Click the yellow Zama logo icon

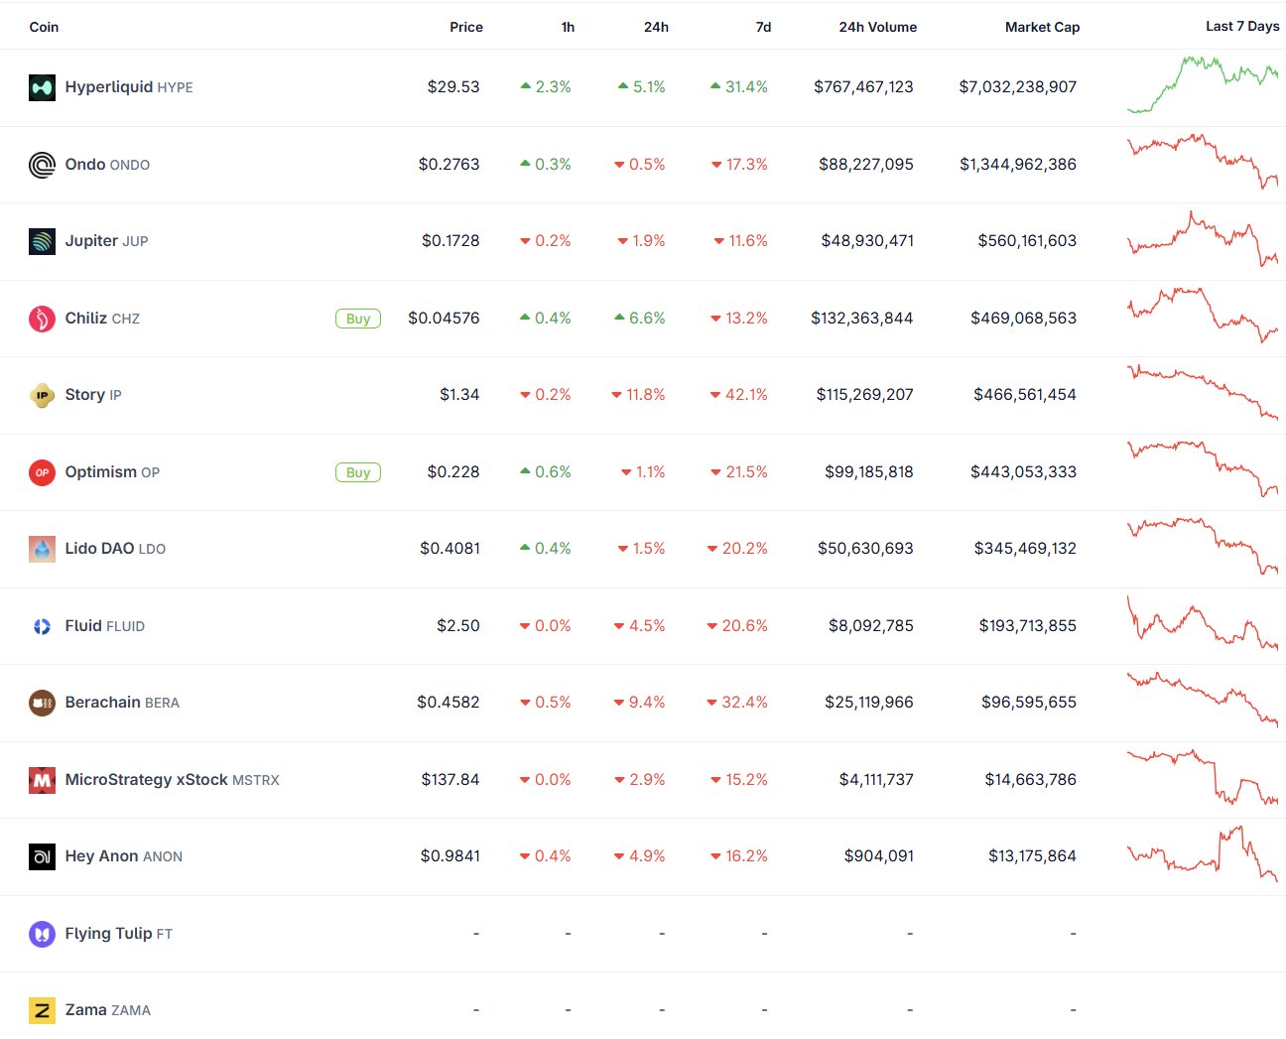pos(42,1010)
